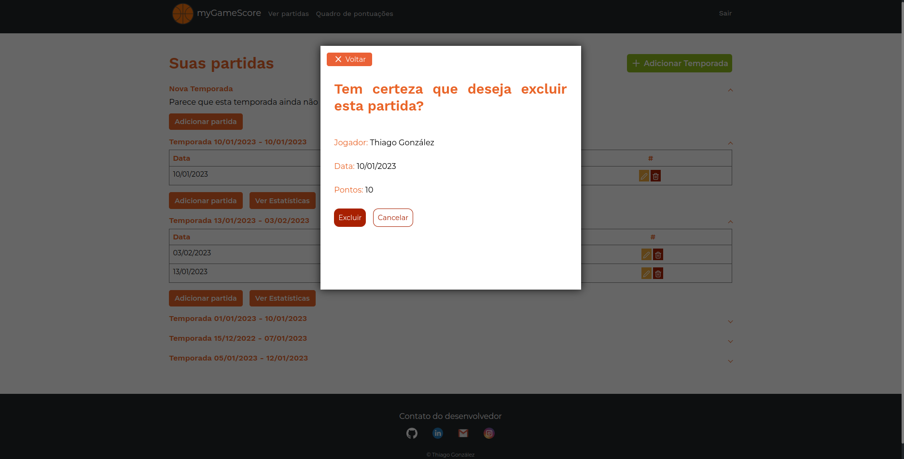Viewport: 904px width, 459px height.
Task: Collapse Temporada 10/01/2023 - 10/01/2023
Action: point(730,143)
